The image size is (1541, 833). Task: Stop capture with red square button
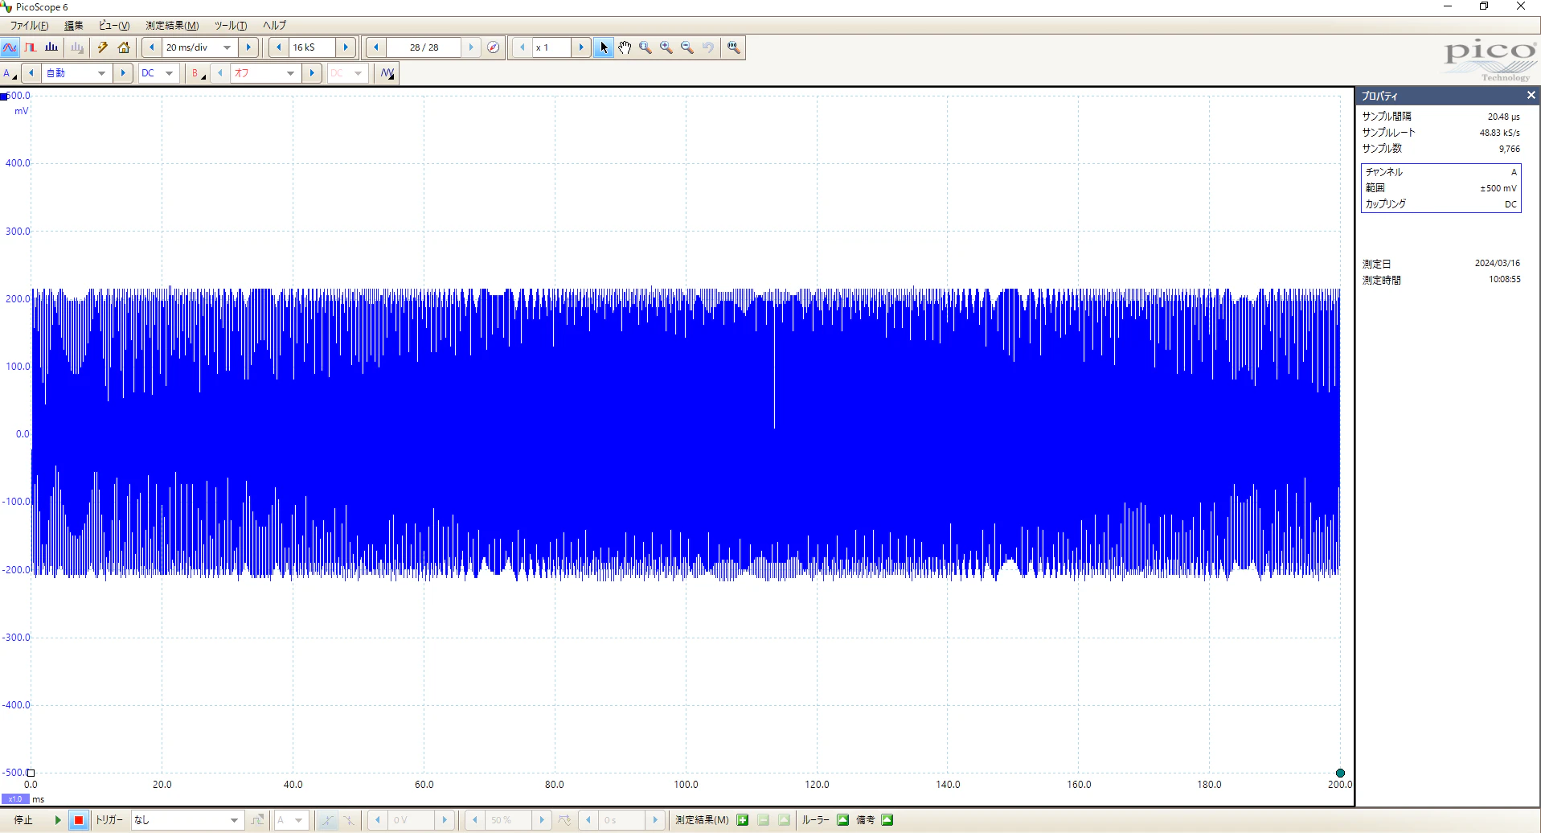click(x=79, y=820)
